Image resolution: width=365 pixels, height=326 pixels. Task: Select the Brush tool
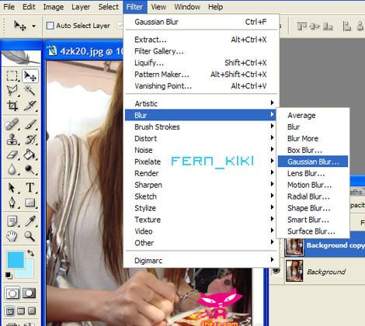point(30,124)
